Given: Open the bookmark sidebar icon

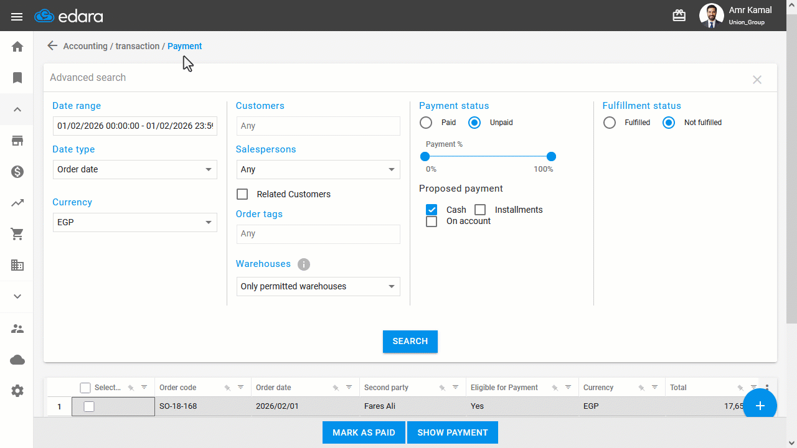Looking at the screenshot, I should point(17,78).
